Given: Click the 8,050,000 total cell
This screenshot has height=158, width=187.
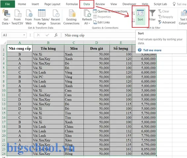Looking at the screenshot, I should [144, 149].
